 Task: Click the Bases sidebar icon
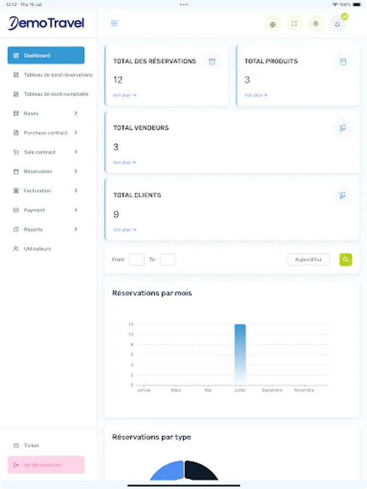(16, 114)
